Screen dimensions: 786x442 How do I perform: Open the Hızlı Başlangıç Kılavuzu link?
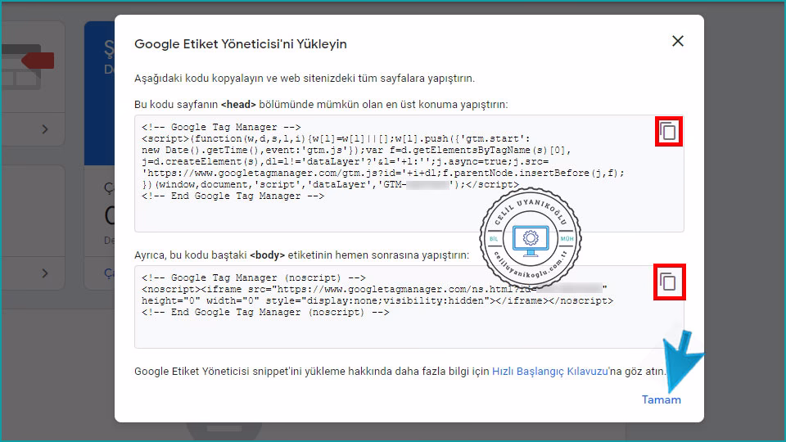pyautogui.click(x=550, y=372)
